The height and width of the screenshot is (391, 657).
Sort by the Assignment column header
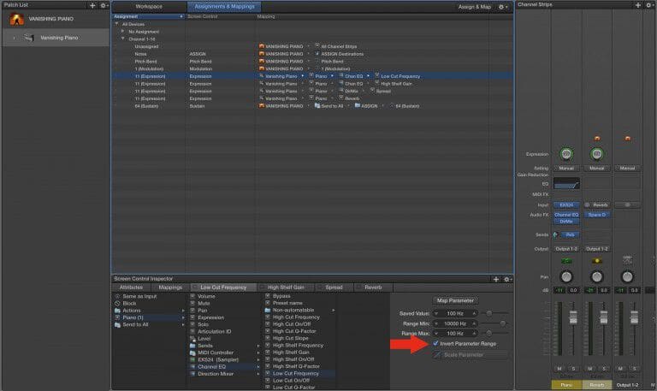(x=148, y=16)
